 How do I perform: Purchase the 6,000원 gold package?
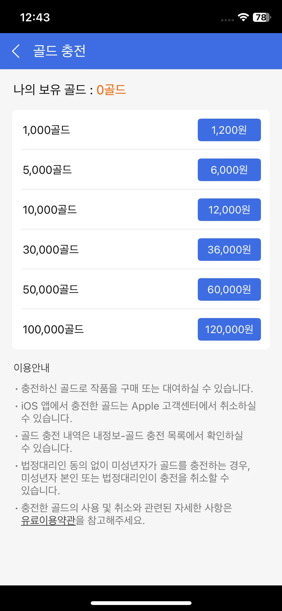click(229, 170)
